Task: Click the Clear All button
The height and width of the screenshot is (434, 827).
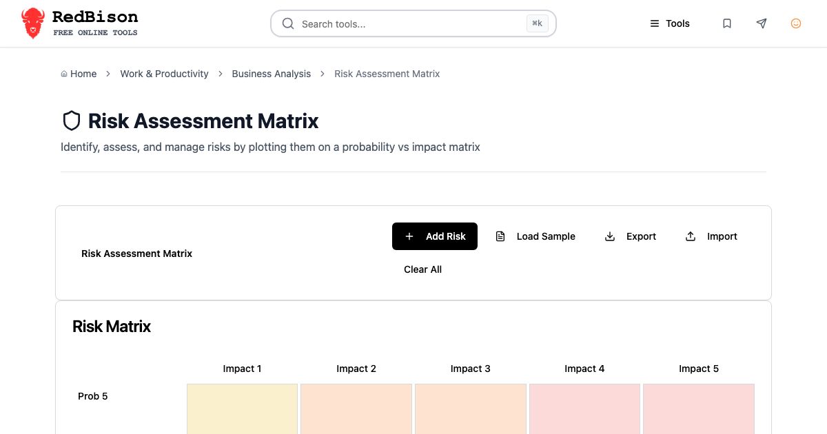Action: tap(422, 269)
